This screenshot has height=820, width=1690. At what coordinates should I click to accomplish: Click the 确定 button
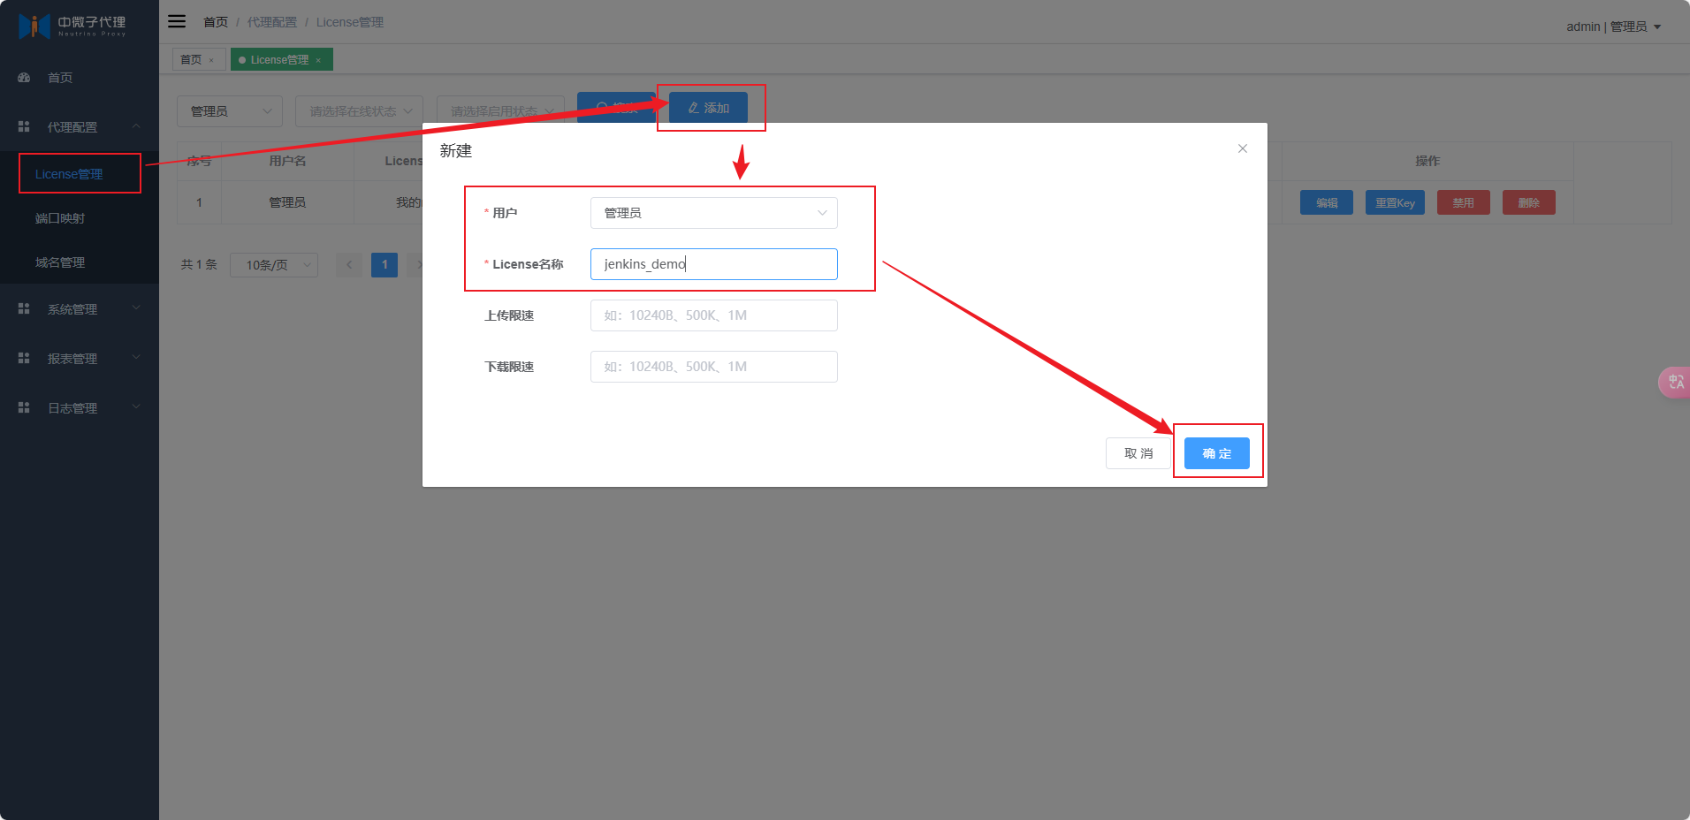[1217, 453]
